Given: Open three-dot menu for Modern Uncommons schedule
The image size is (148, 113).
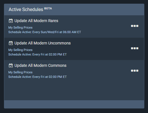Looking at the screenshot, I should click(135, 48).
